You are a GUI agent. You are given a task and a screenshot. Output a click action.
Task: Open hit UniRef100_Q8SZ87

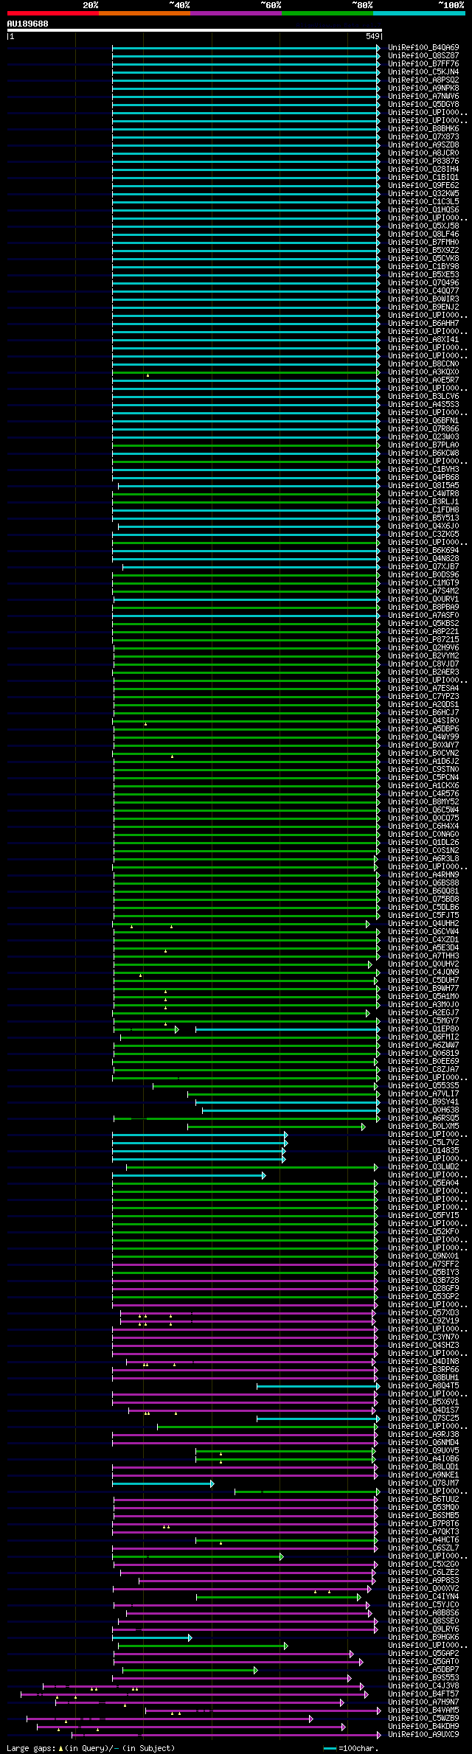tap(423, 56)
